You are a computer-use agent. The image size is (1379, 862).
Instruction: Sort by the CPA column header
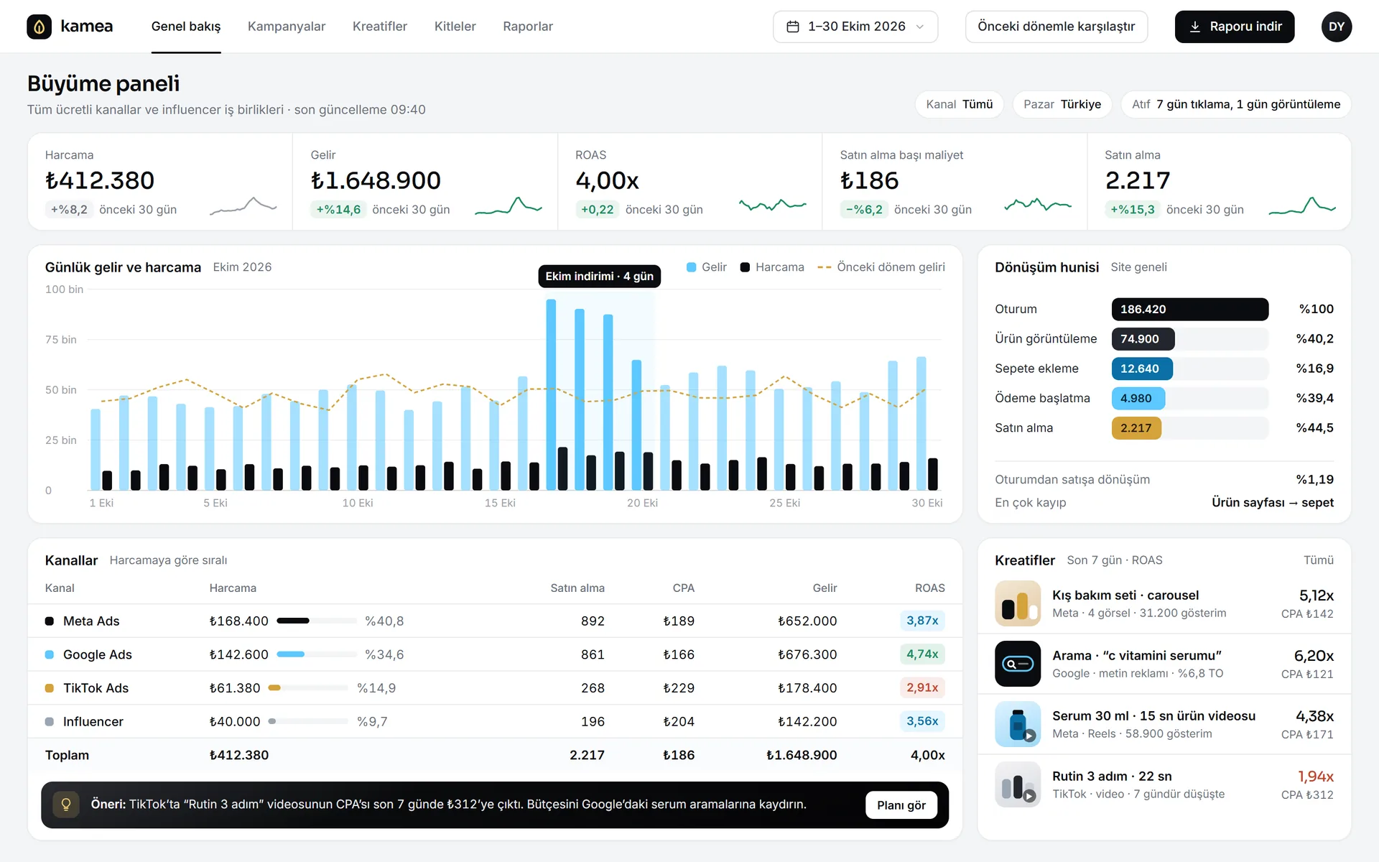(683, 588)
